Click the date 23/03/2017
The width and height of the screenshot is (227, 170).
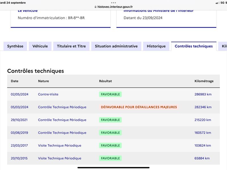pos(19,145)
